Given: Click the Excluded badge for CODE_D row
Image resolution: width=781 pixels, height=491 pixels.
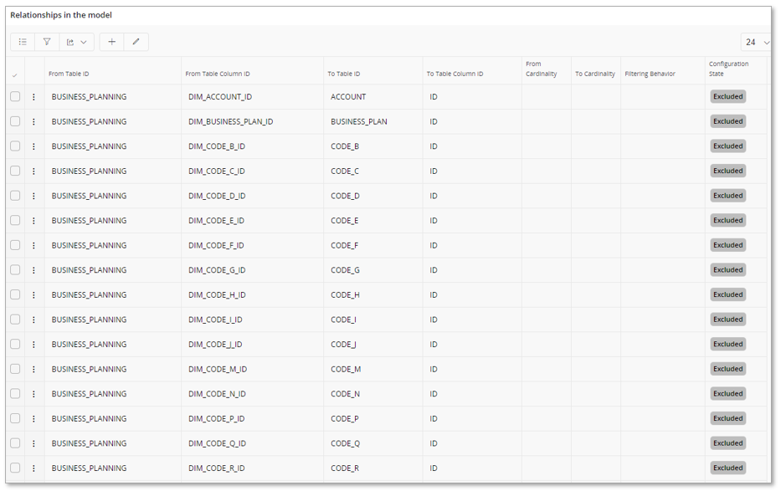Looking at the screenshot, I should click(x=727, y=196).
